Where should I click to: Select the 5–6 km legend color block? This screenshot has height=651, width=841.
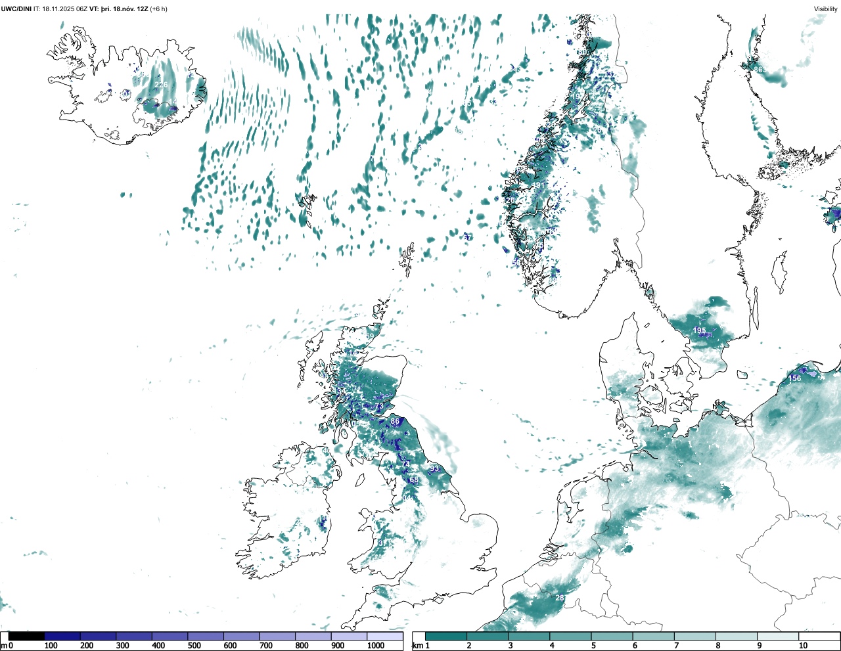tap(612, 636)
